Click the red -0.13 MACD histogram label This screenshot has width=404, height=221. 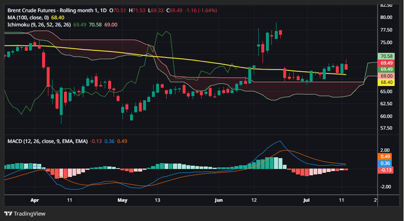pyautogui.click(x=386, y=170)
